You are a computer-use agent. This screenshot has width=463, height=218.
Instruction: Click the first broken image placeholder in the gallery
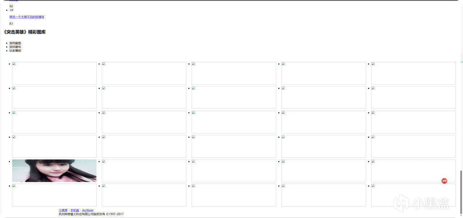point(54,73)
